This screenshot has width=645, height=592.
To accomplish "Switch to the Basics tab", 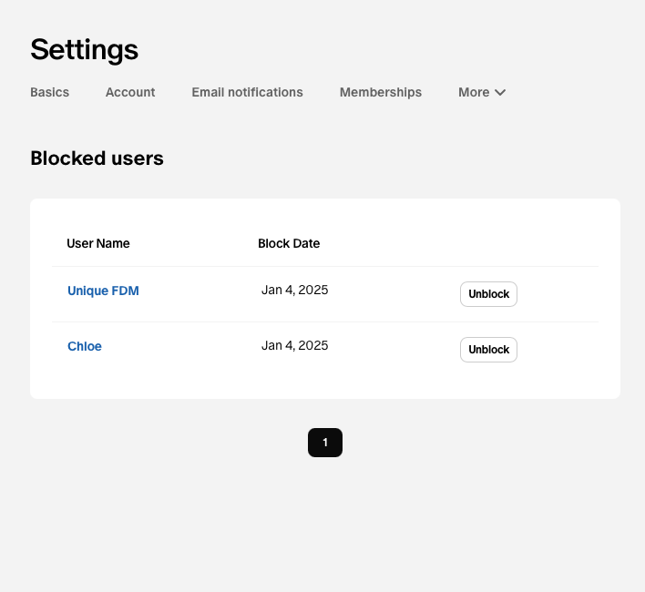I will tap(50, 92).
